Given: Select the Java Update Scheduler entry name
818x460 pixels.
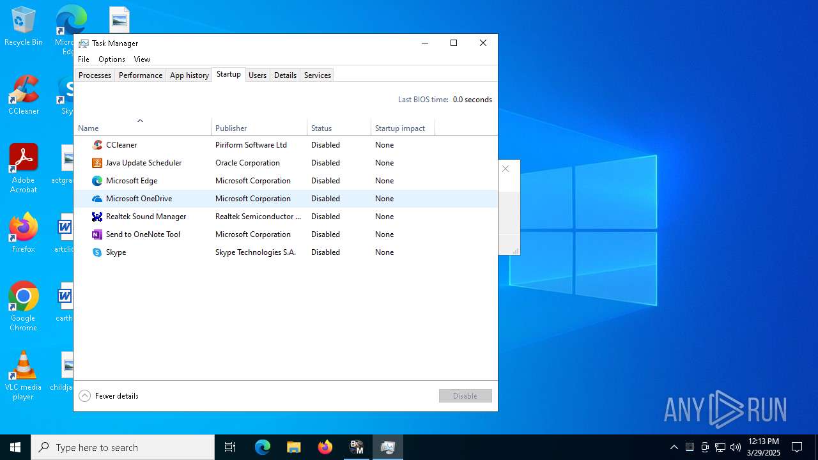Looking at the screenshot, I should (144, 163).
